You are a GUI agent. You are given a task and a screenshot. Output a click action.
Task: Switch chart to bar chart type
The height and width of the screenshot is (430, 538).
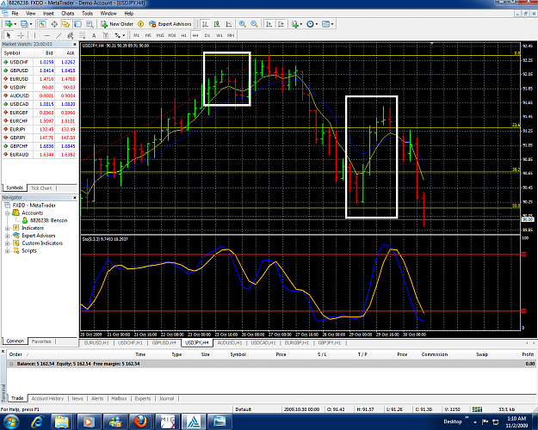coord(205,24)
